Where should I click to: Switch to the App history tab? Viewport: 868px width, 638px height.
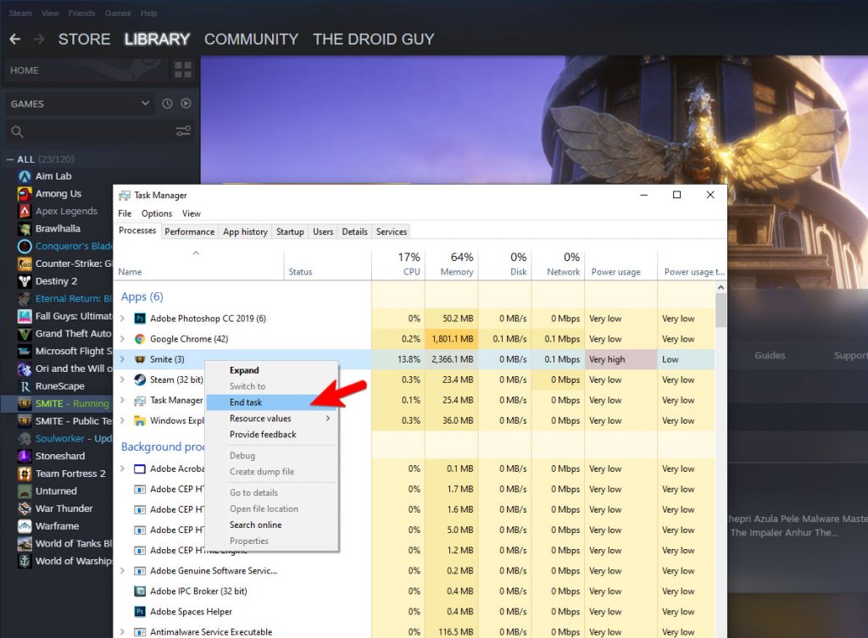(x=245, y=232)
